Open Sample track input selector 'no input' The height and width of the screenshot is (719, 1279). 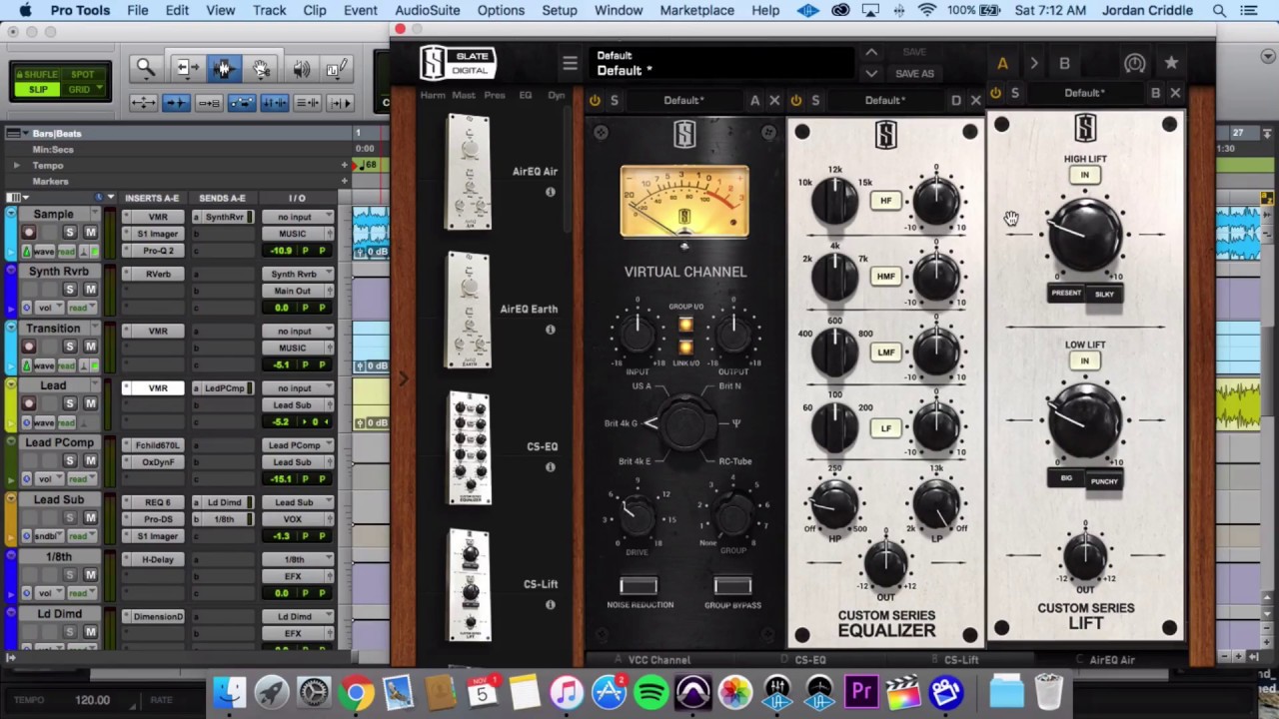300,217
